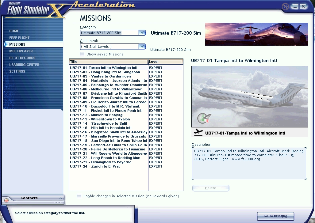Select mission UB717-20 Palma De Mallorca to Fiumicino
Image resolution: width=315 pixels, height=223 pixels.
click(x=126, y=149)
